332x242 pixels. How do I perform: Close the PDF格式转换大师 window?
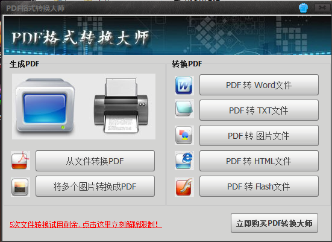[322, 8]
